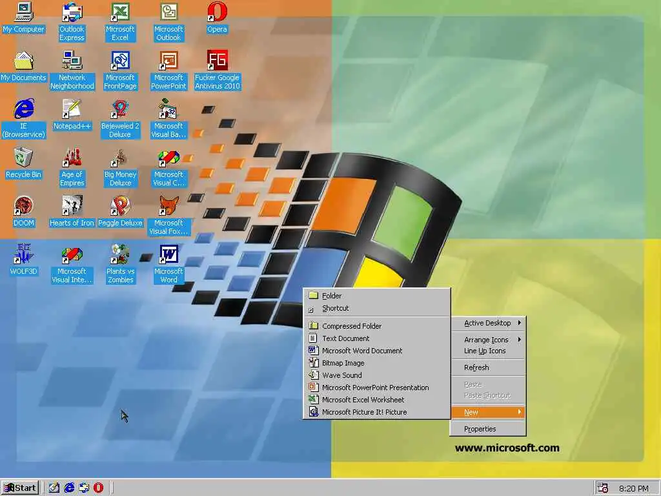Launch Opera from quick launch bar

coord(98,488)
